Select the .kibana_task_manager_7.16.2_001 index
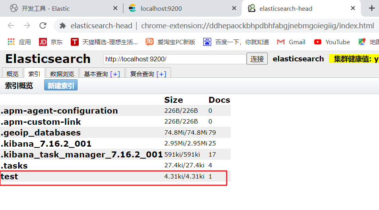The image size is (379, 210). (x=115, y=154)
